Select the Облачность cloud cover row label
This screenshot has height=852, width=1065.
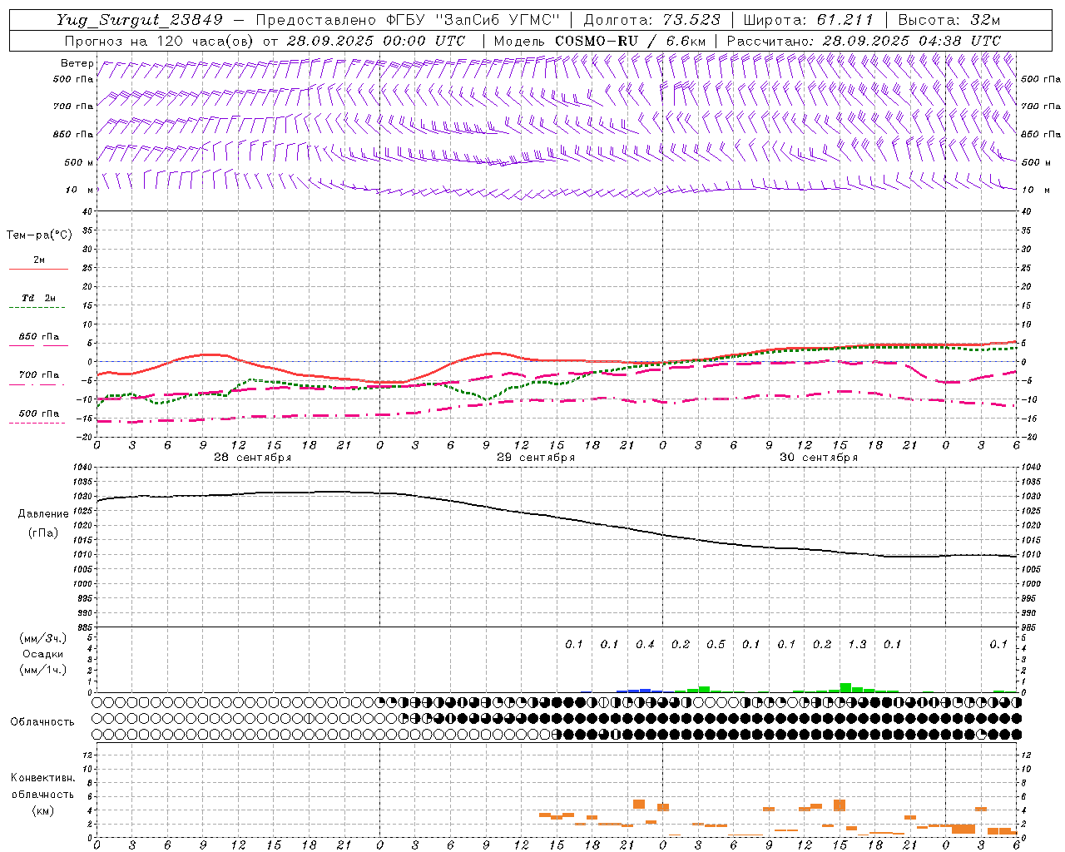[x=42, y=722]
